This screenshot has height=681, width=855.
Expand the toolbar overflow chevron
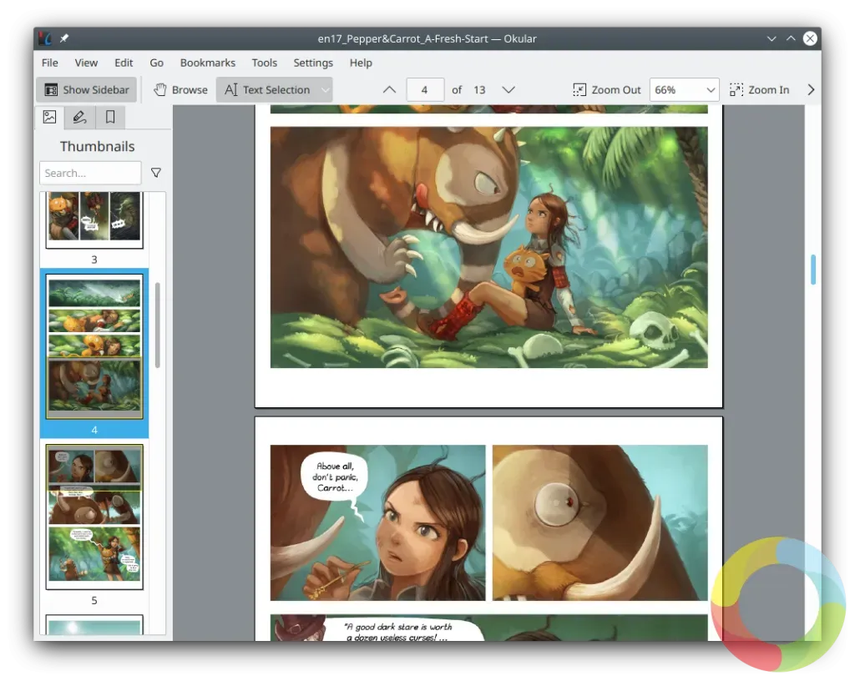(811, 90)
